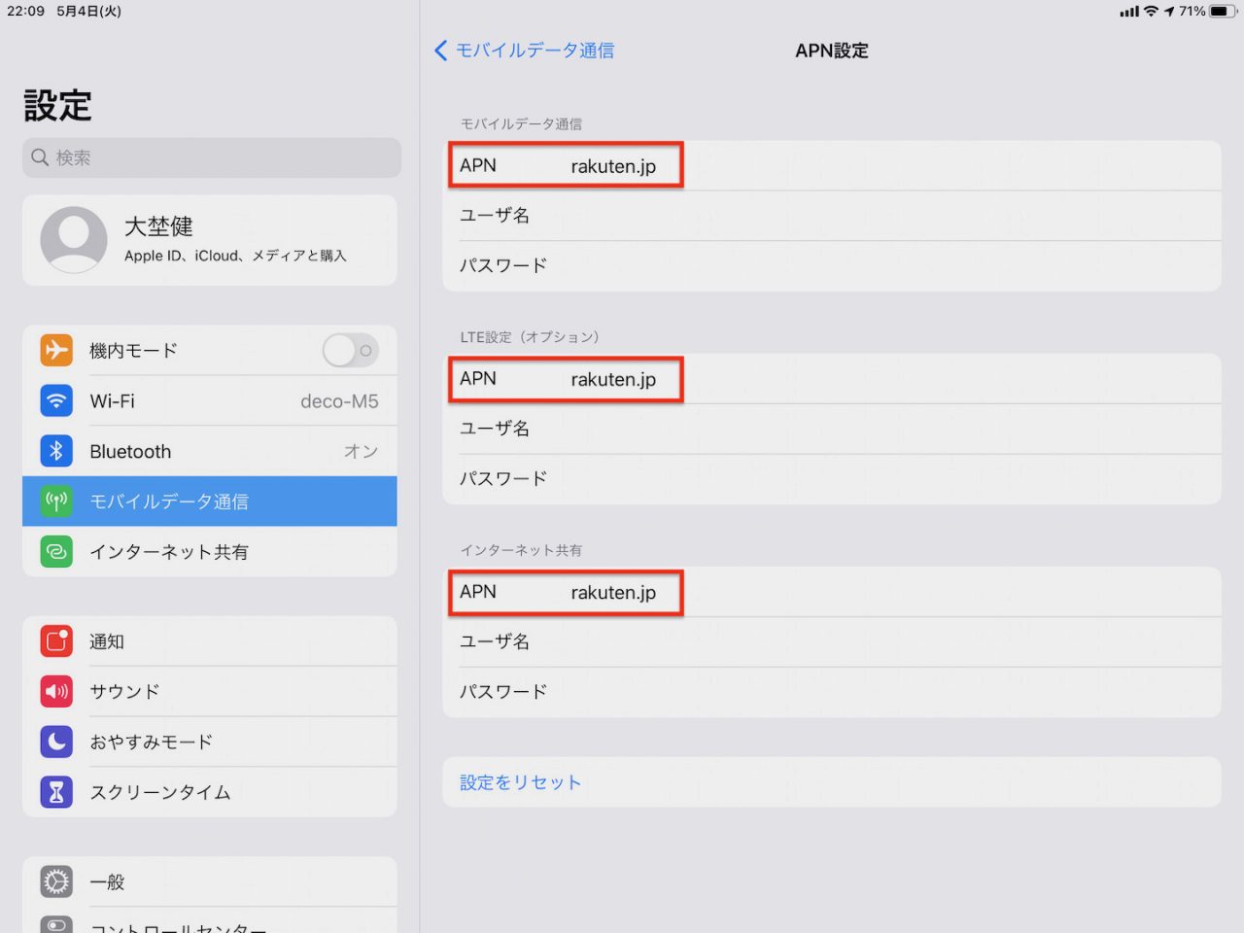Tap the blue Wi-Fi icon
1244x933 pixels.
tap(56, 400)
